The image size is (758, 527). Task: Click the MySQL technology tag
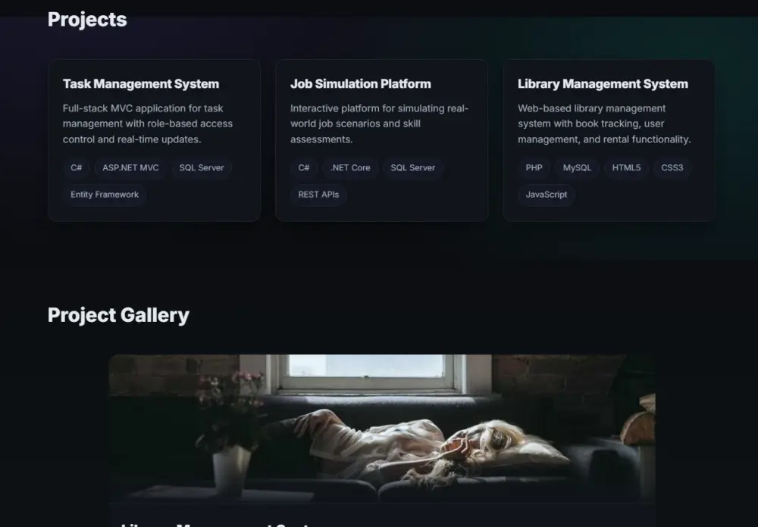(576, 168)
